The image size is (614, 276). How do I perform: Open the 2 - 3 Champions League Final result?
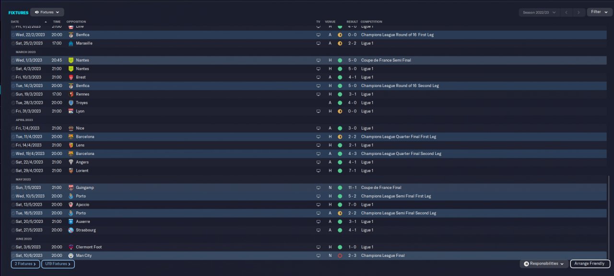352,256
